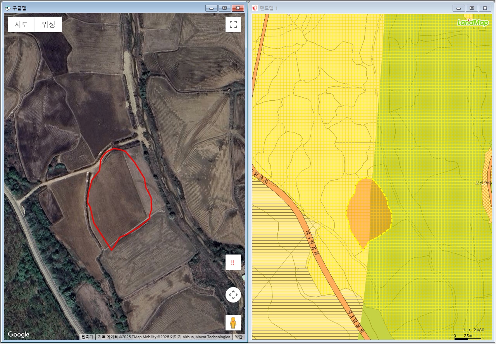Minimize the 랜드맵 1 window

pyautogui.click(x=459, y=8)
